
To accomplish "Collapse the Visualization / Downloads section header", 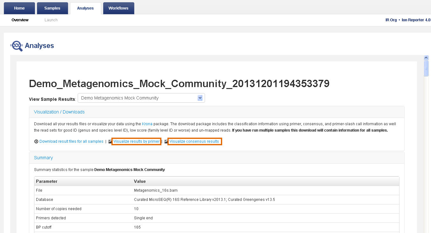I will coord(59,112).
